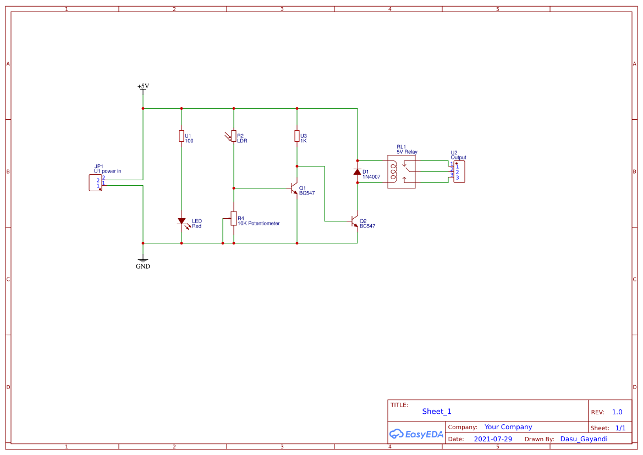The image size is (643, 455).
Task: Click connector JP1 power in
Action: tap(95, 182)
